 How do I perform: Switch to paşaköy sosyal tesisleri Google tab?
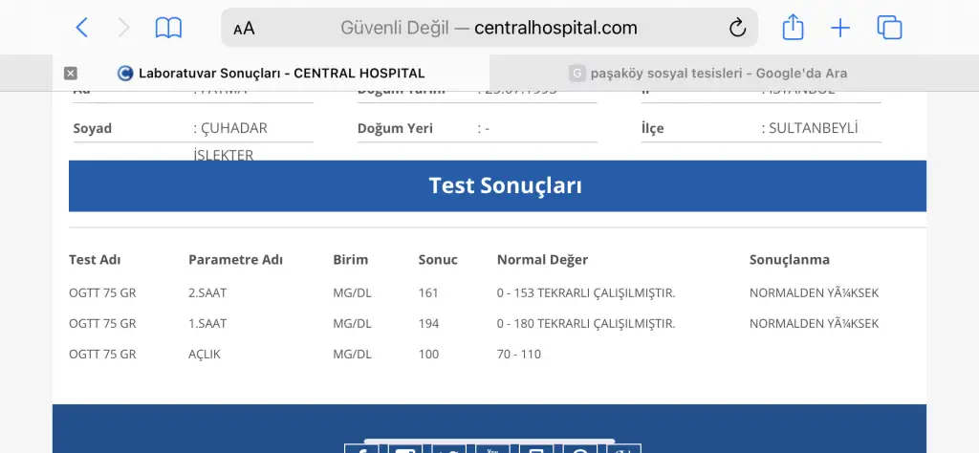pyautogui.click(x=707, y=73)
